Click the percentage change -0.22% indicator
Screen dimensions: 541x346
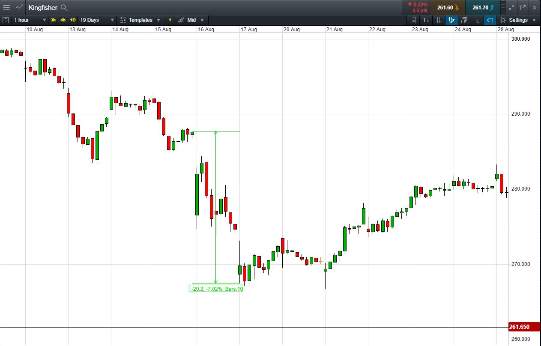click(x=417, y=5)
